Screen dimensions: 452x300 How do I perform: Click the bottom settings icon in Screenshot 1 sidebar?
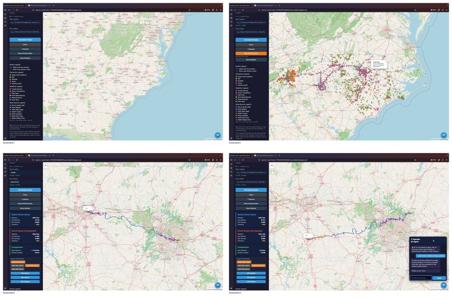pyautogui.click(x=5, y=138)
